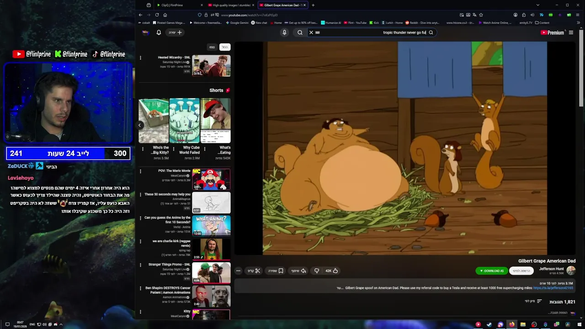Open a new browser tab with plus
Viewport: 585px width, 329px height.
(313, 5)
